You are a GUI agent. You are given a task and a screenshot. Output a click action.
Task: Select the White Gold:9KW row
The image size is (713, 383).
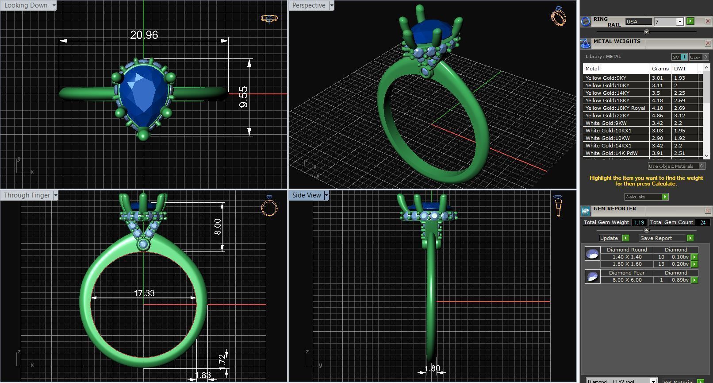[x=643, y=123]
